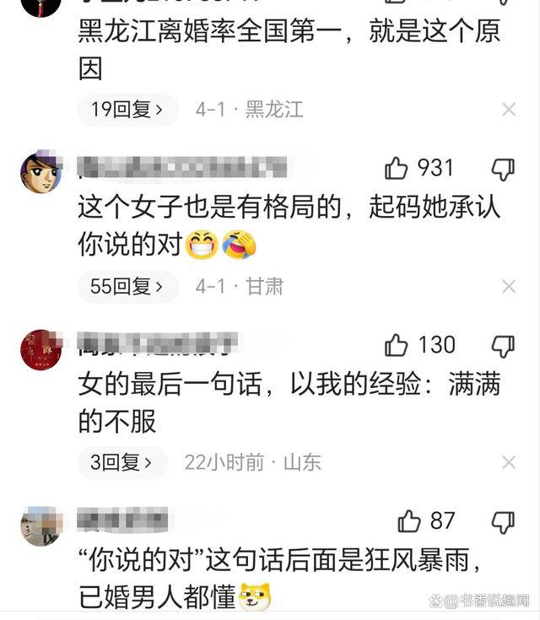The width and height of the screenshot is (540, 620).
Task: Select the comment text 满满的不服
Action: pyautogui.click(x=289, y=402)
